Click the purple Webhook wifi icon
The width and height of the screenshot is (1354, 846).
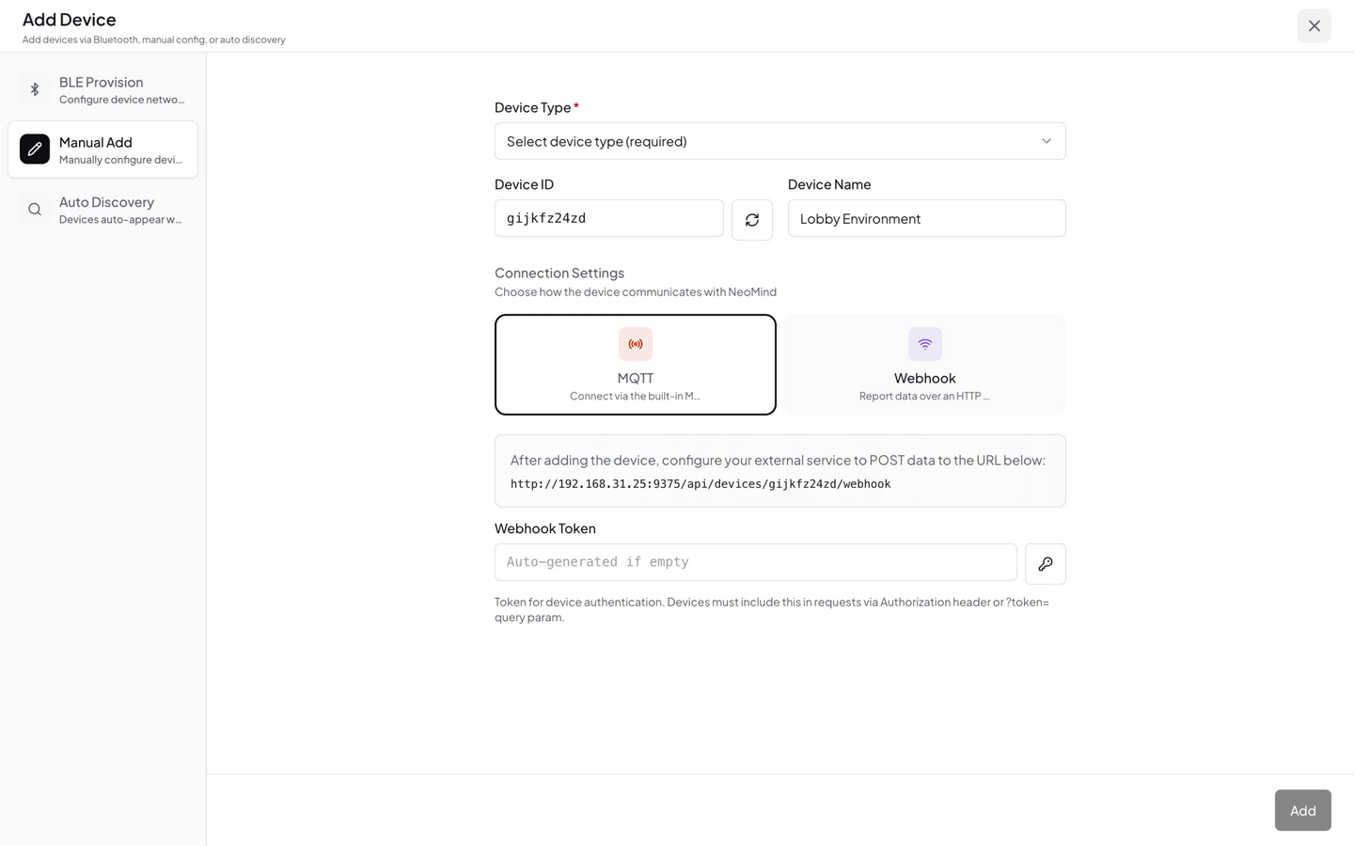coord(925,344)
